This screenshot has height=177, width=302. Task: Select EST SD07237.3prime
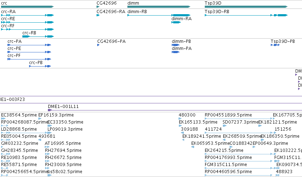[241, 122]
